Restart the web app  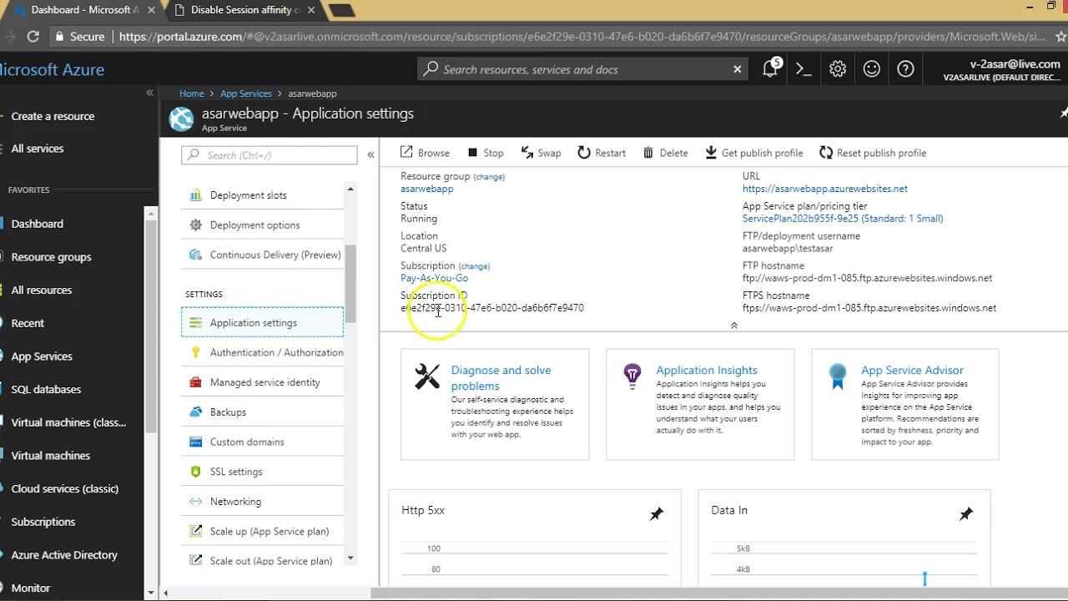602,153
